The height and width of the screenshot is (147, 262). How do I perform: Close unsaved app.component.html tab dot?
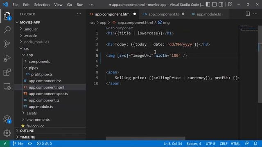point(135,14)
